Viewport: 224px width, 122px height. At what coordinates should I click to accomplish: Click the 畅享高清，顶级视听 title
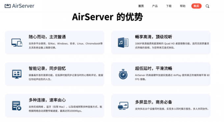pos(154,37)
